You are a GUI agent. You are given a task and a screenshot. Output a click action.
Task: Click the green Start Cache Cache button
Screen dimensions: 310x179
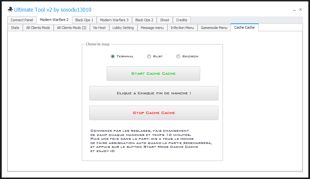(x=154, y=73)
